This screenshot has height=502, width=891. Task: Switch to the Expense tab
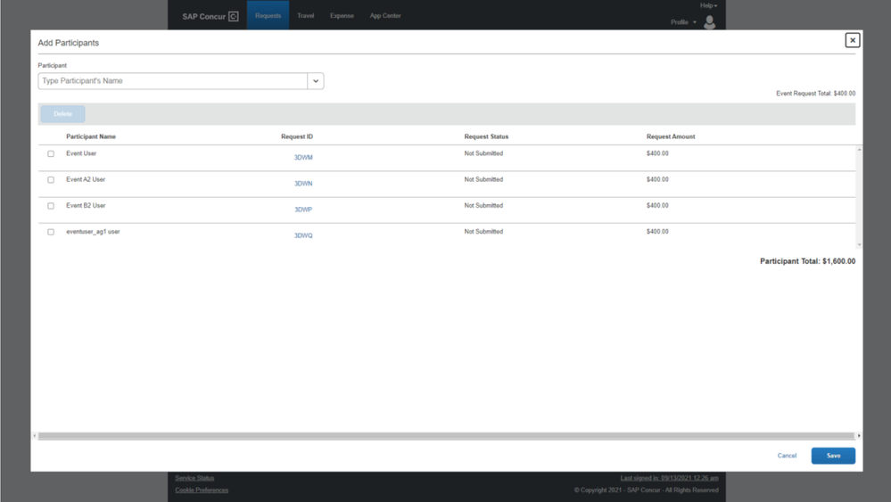(x=342, y=15)
